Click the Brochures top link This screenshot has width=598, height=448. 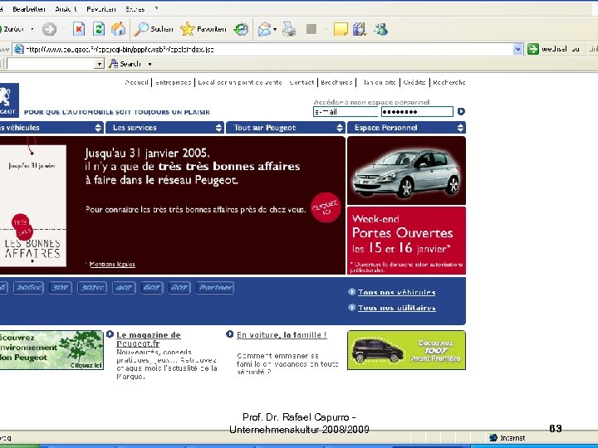coord(336,82)
